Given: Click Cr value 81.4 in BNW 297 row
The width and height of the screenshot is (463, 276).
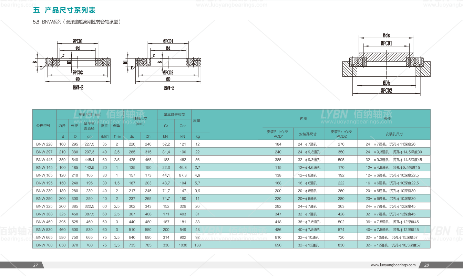Looking at the screenshot, I should [166, 152].
